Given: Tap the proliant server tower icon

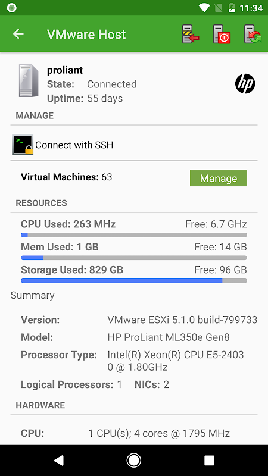Looking at the screenshot, I should (x=29, y=80).
